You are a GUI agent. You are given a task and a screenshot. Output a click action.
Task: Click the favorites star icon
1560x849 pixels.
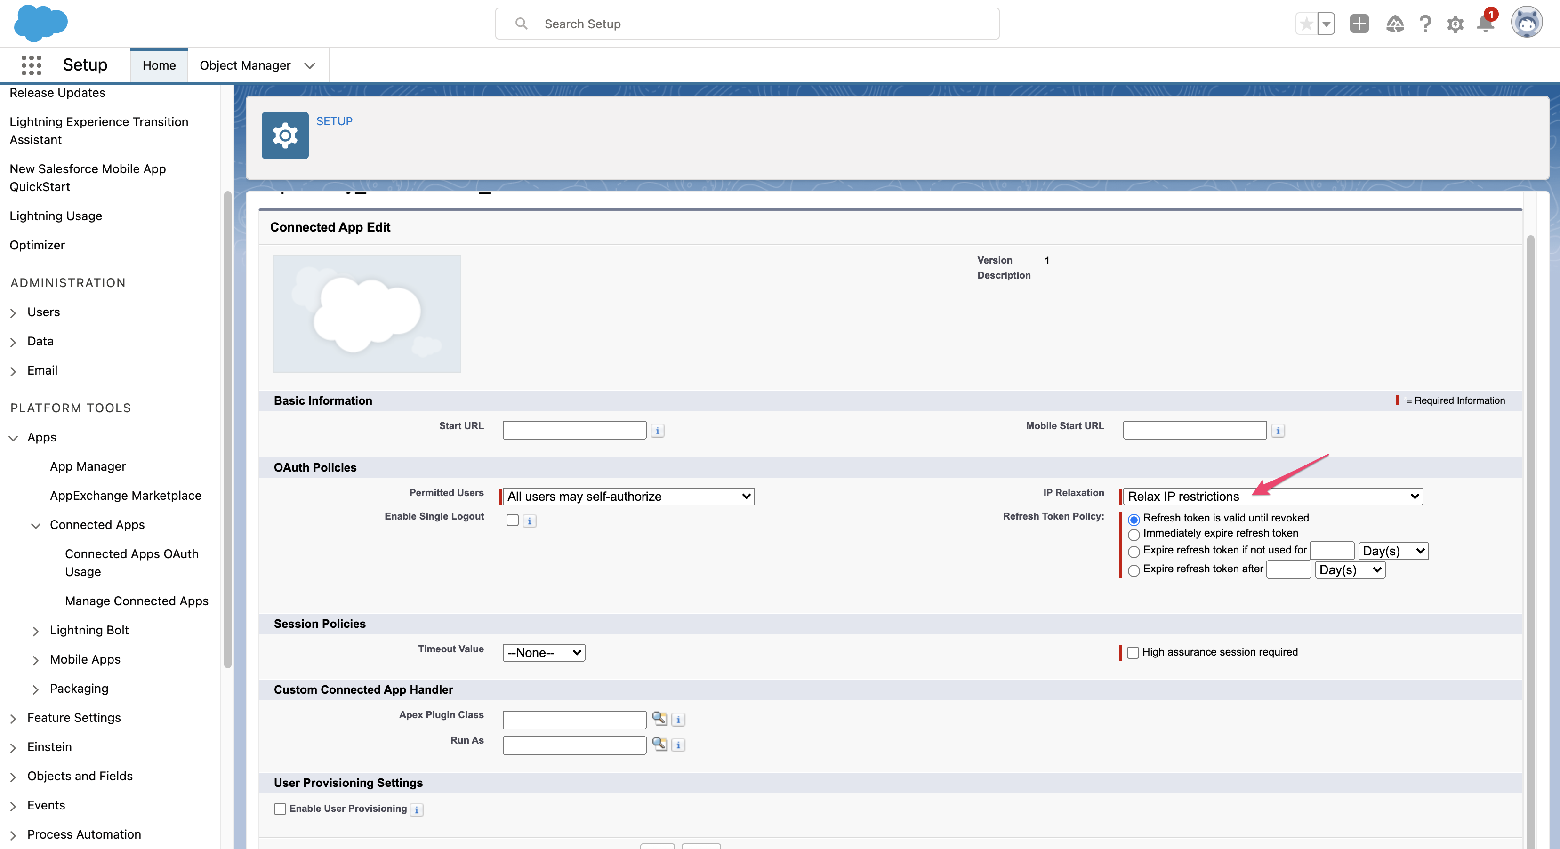(1306, 24)
